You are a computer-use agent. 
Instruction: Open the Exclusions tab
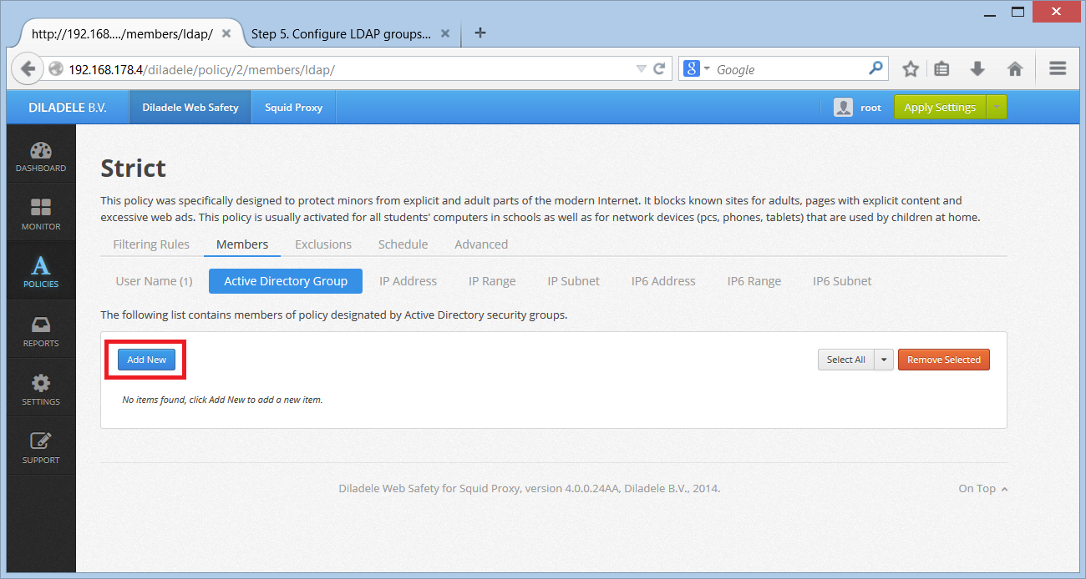(323, 244)
